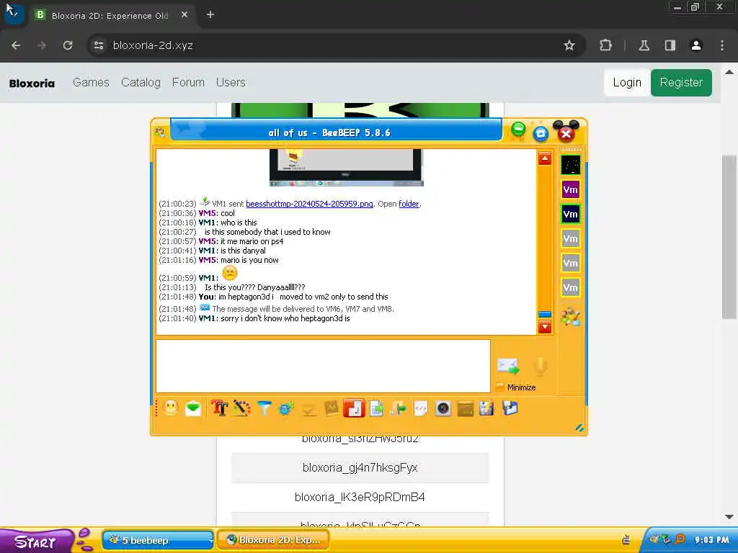Screen dimensions: 738x553
Task: Select the black starry user avatar
Action: click(571, 165)
